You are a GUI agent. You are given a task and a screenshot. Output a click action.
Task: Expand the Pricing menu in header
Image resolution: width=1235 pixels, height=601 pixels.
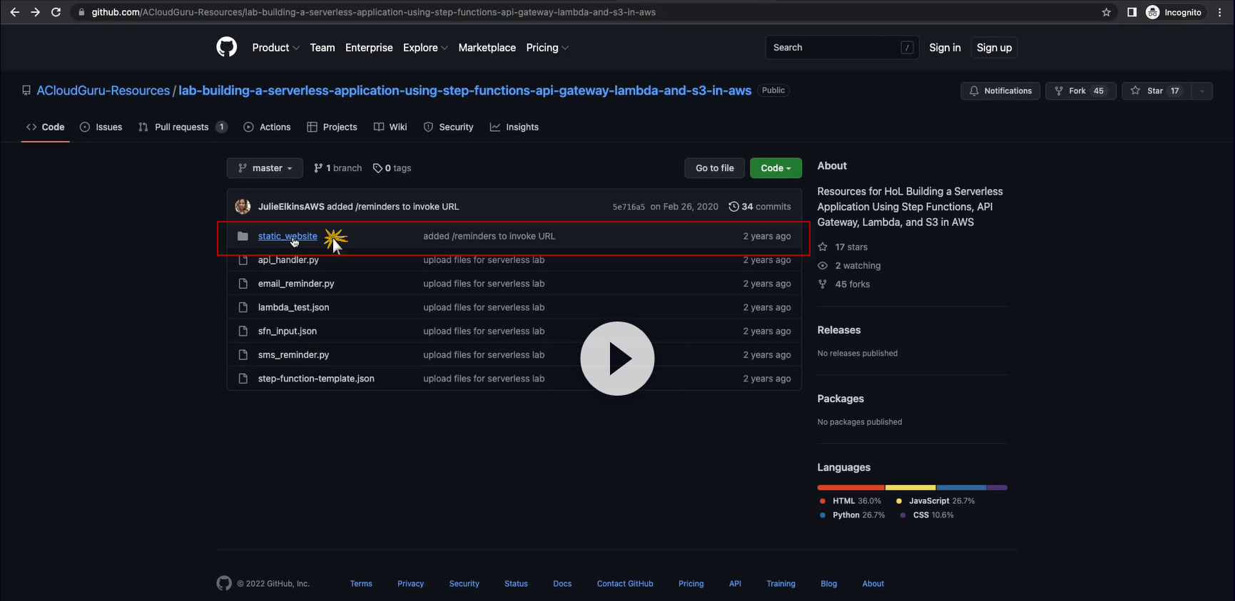547,48
